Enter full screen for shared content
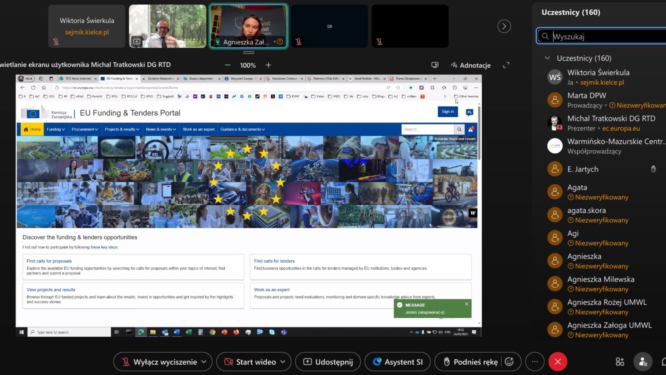This screenshot has width=666, height=375. (x=506, y=65)
